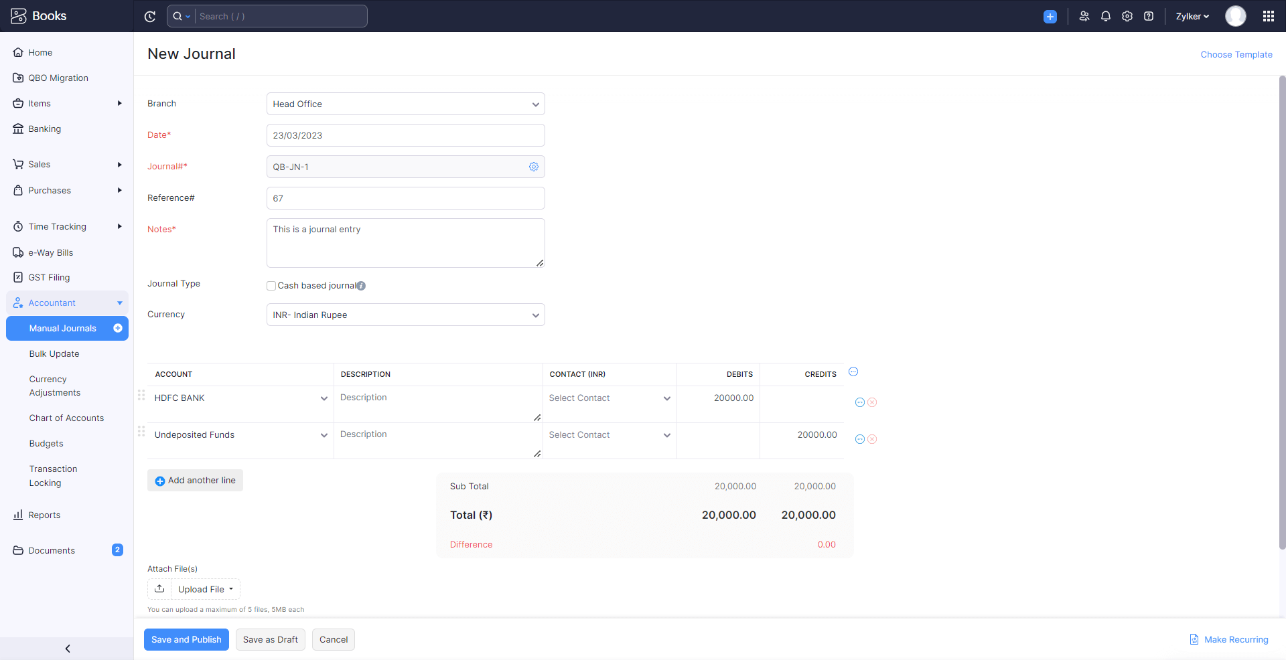This screenshot has height=660, width=1286.
Task: Click the help question mark icon
Action: tap(1149, 17)
